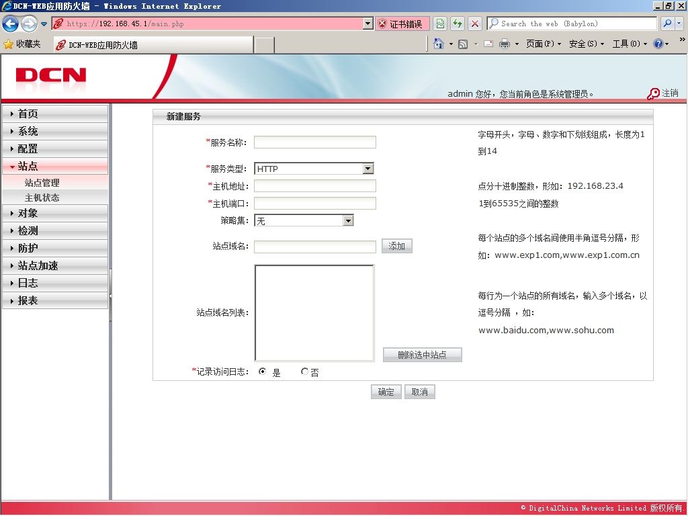Click the 主机地址 input field
The width and height of the screenshot is (688, 516).
click(315, 186)
